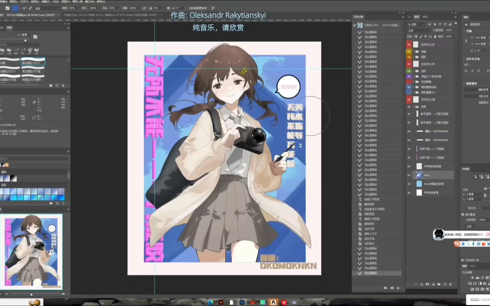
Task: Expand the green-labeled layer group arrow
Action: (x=414, y=71)
